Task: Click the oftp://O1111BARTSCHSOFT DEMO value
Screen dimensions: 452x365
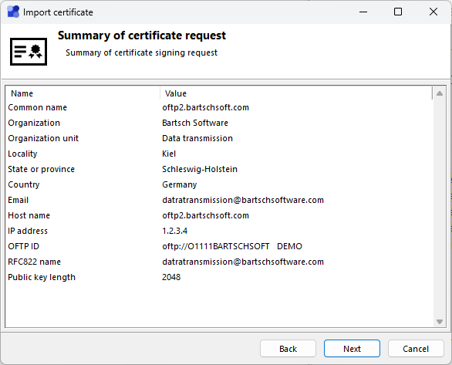Action: pyautogui.click(x=232, y=246)
